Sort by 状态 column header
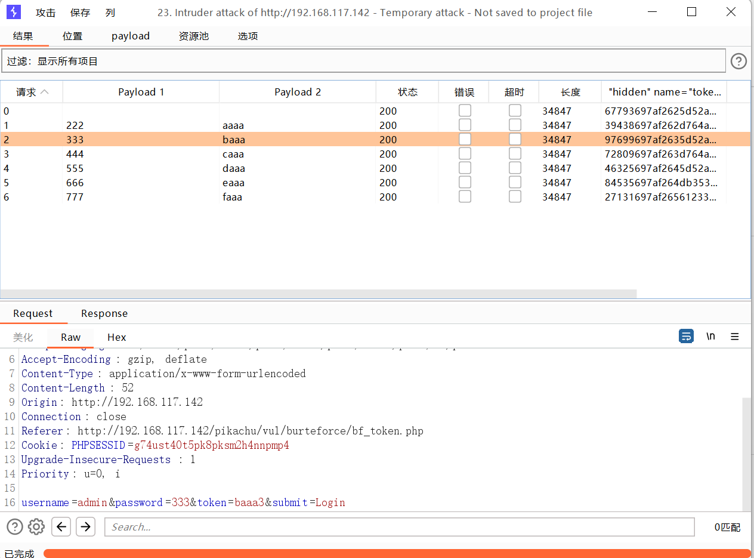This screenshot has height=558, width=754. 407,92
